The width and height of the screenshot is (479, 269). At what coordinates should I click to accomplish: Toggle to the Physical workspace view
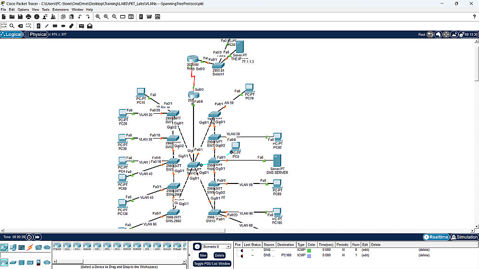[36, 34]
